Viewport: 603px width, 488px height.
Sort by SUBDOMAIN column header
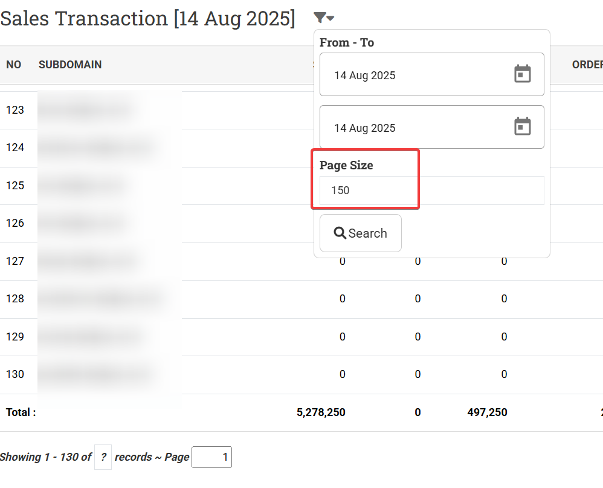(x=70, y=65)
